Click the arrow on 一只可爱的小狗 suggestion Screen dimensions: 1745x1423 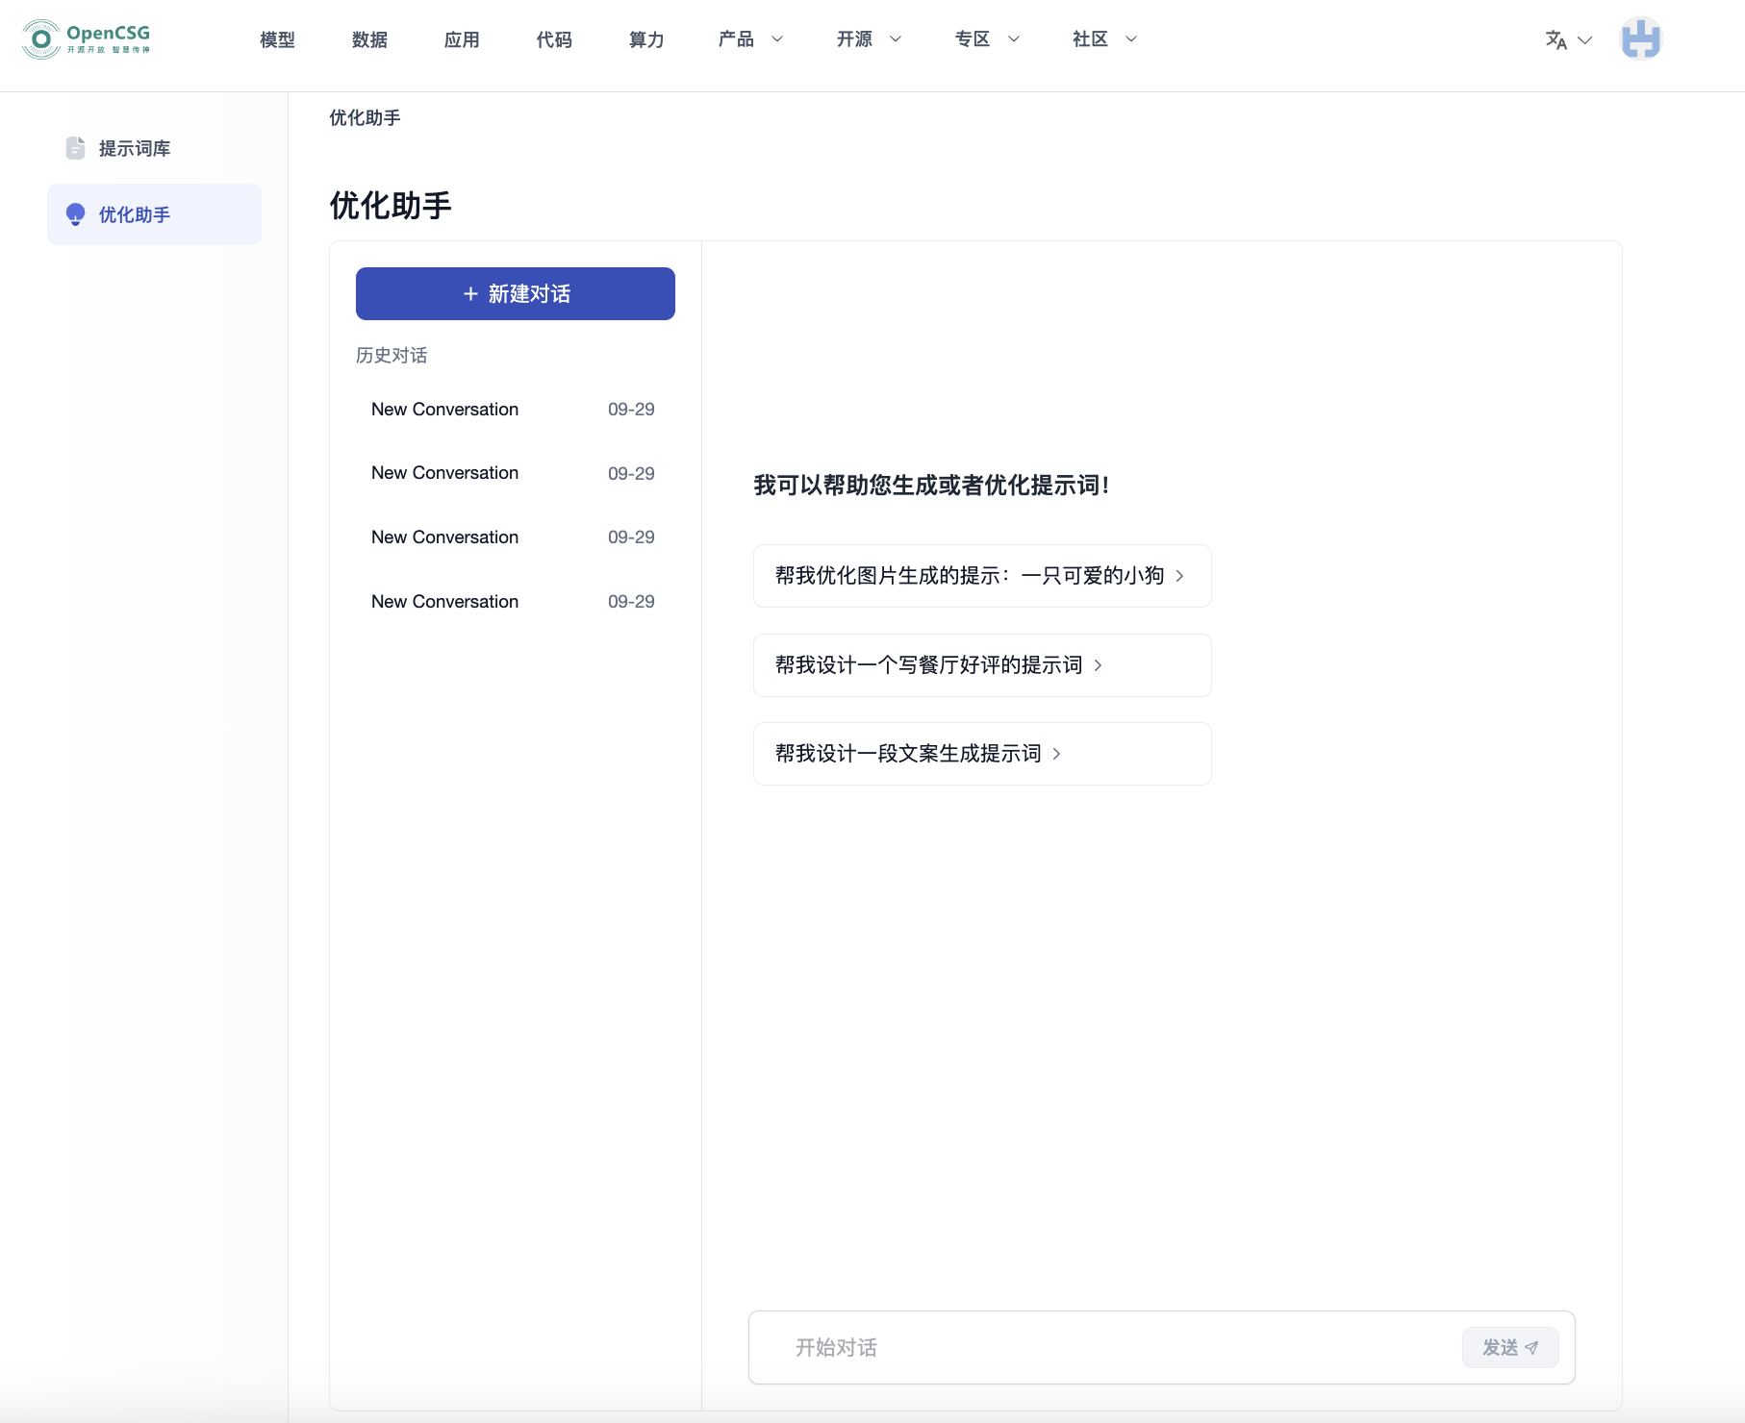[1179, 576]
